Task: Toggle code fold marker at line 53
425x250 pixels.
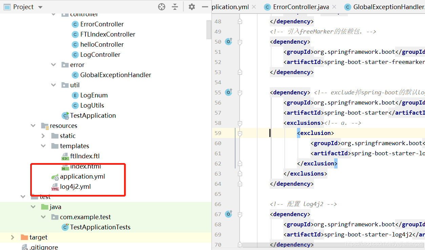Action: (240, 72)
